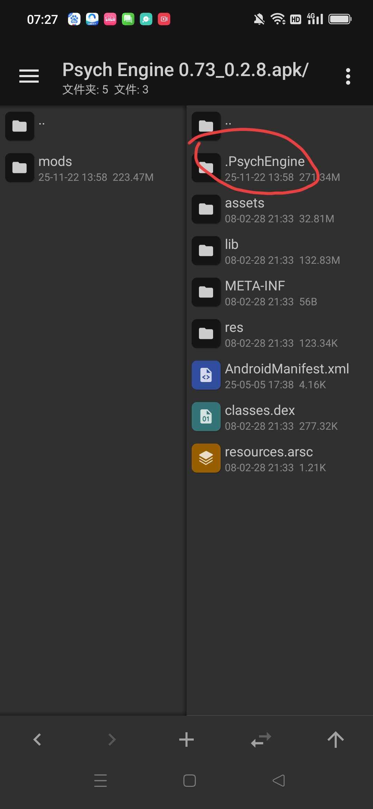Open the mods folder
Screen dimensions: 373x809
[x=55, y=168]
